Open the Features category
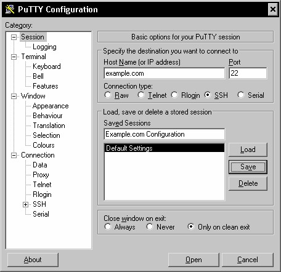 tap(46, 86)
